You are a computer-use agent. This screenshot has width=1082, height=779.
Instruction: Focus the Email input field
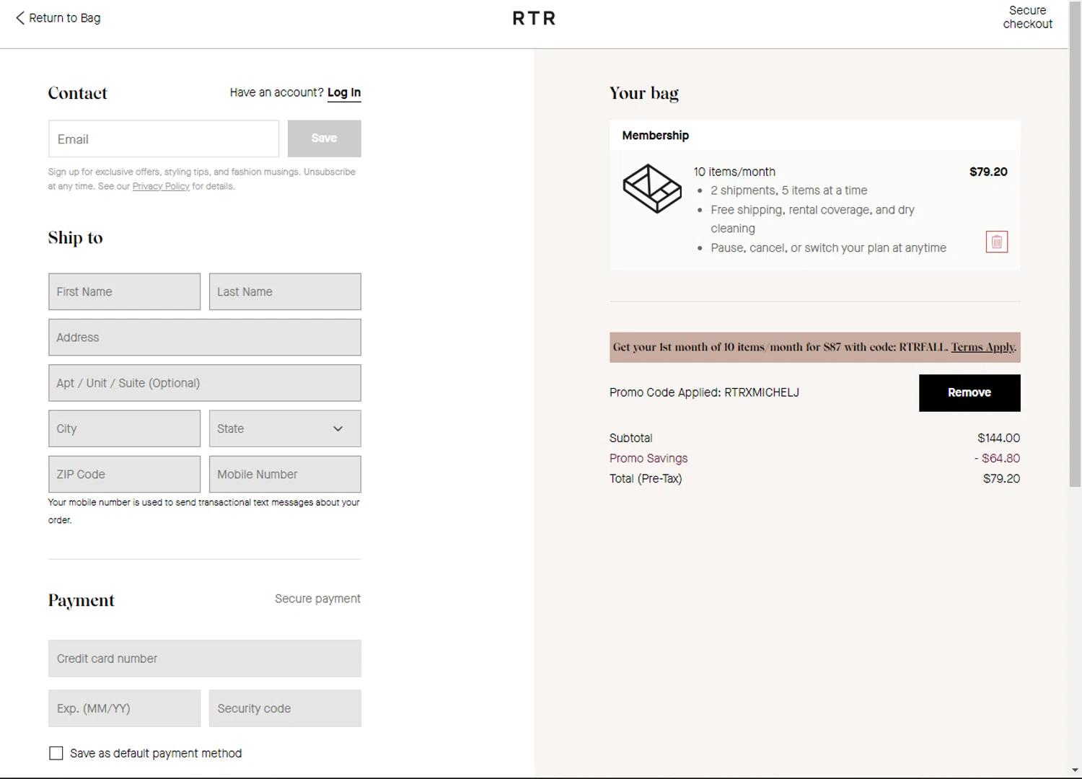coord(164,139)
